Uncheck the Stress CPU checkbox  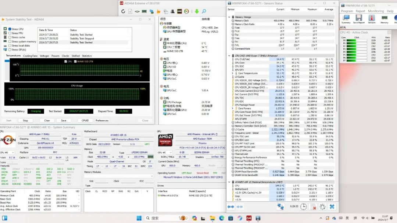pyautogui.click(x=10, y=29)
